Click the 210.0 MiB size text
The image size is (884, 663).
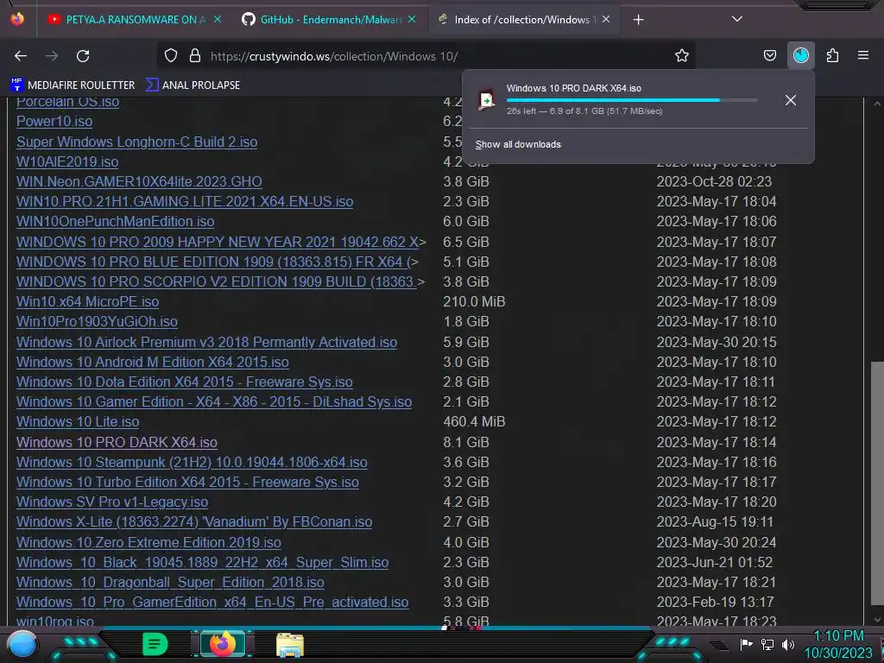[474, 301]
